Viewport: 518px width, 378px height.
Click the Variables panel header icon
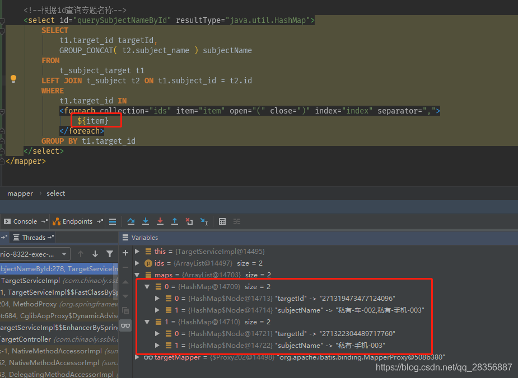point(125,238)
